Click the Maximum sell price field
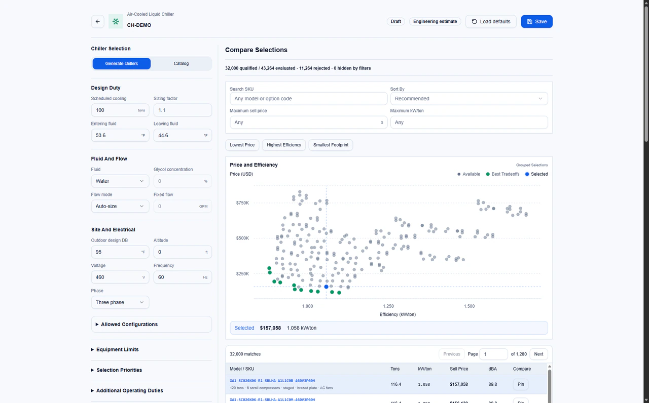 click(x=309, y=123)
